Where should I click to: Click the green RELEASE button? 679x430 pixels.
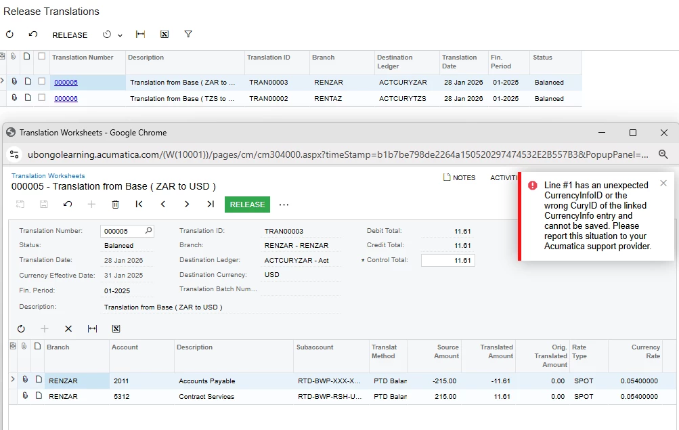point(247,205)
